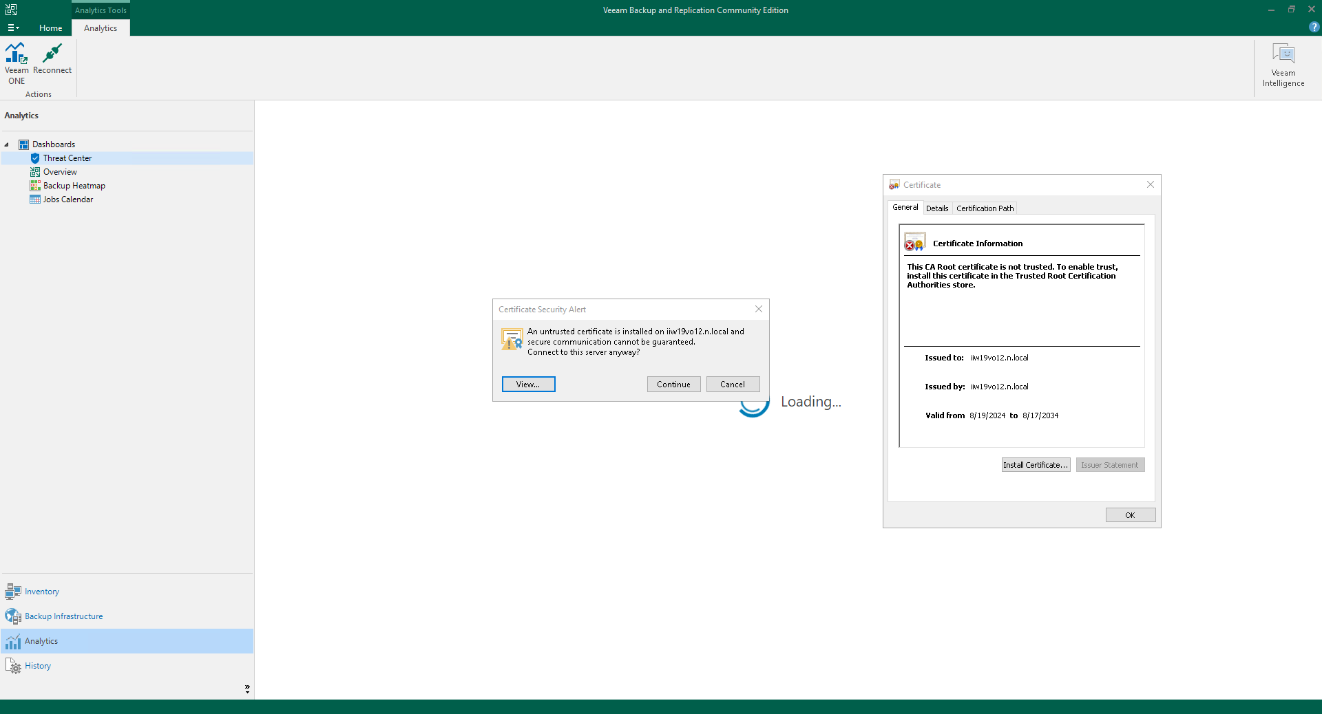This screenshot has width=1322, height=714.
Task: Click the Jobs Calendar icon
Action: pyautogui.click(x=35, y=199)
